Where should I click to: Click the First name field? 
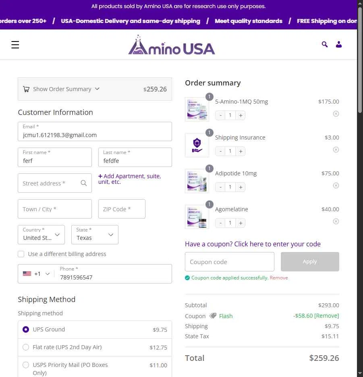55,157
